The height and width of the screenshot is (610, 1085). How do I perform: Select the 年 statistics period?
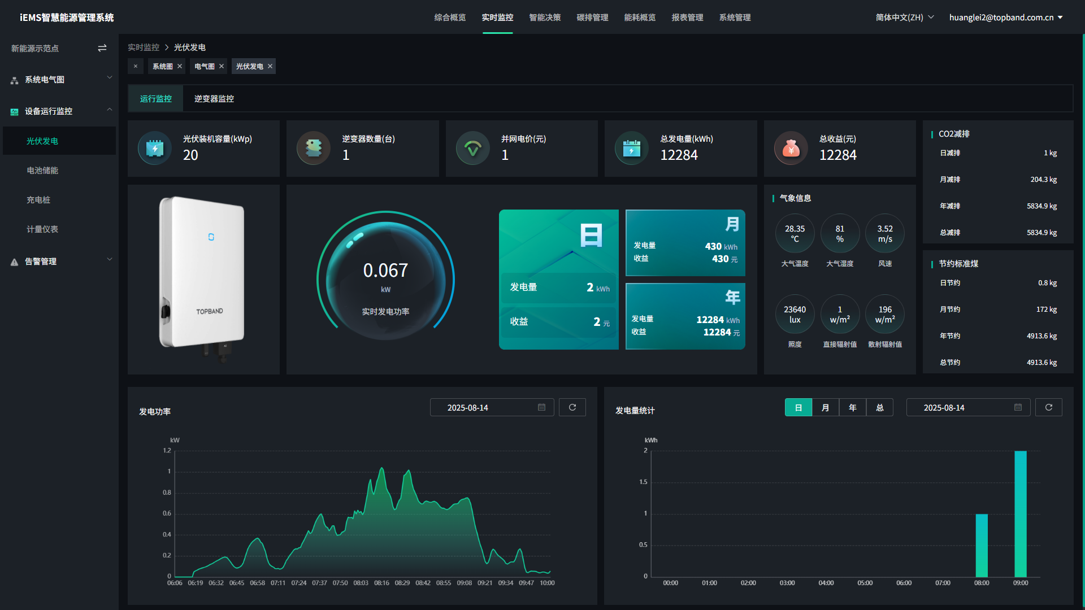(853, 407)
